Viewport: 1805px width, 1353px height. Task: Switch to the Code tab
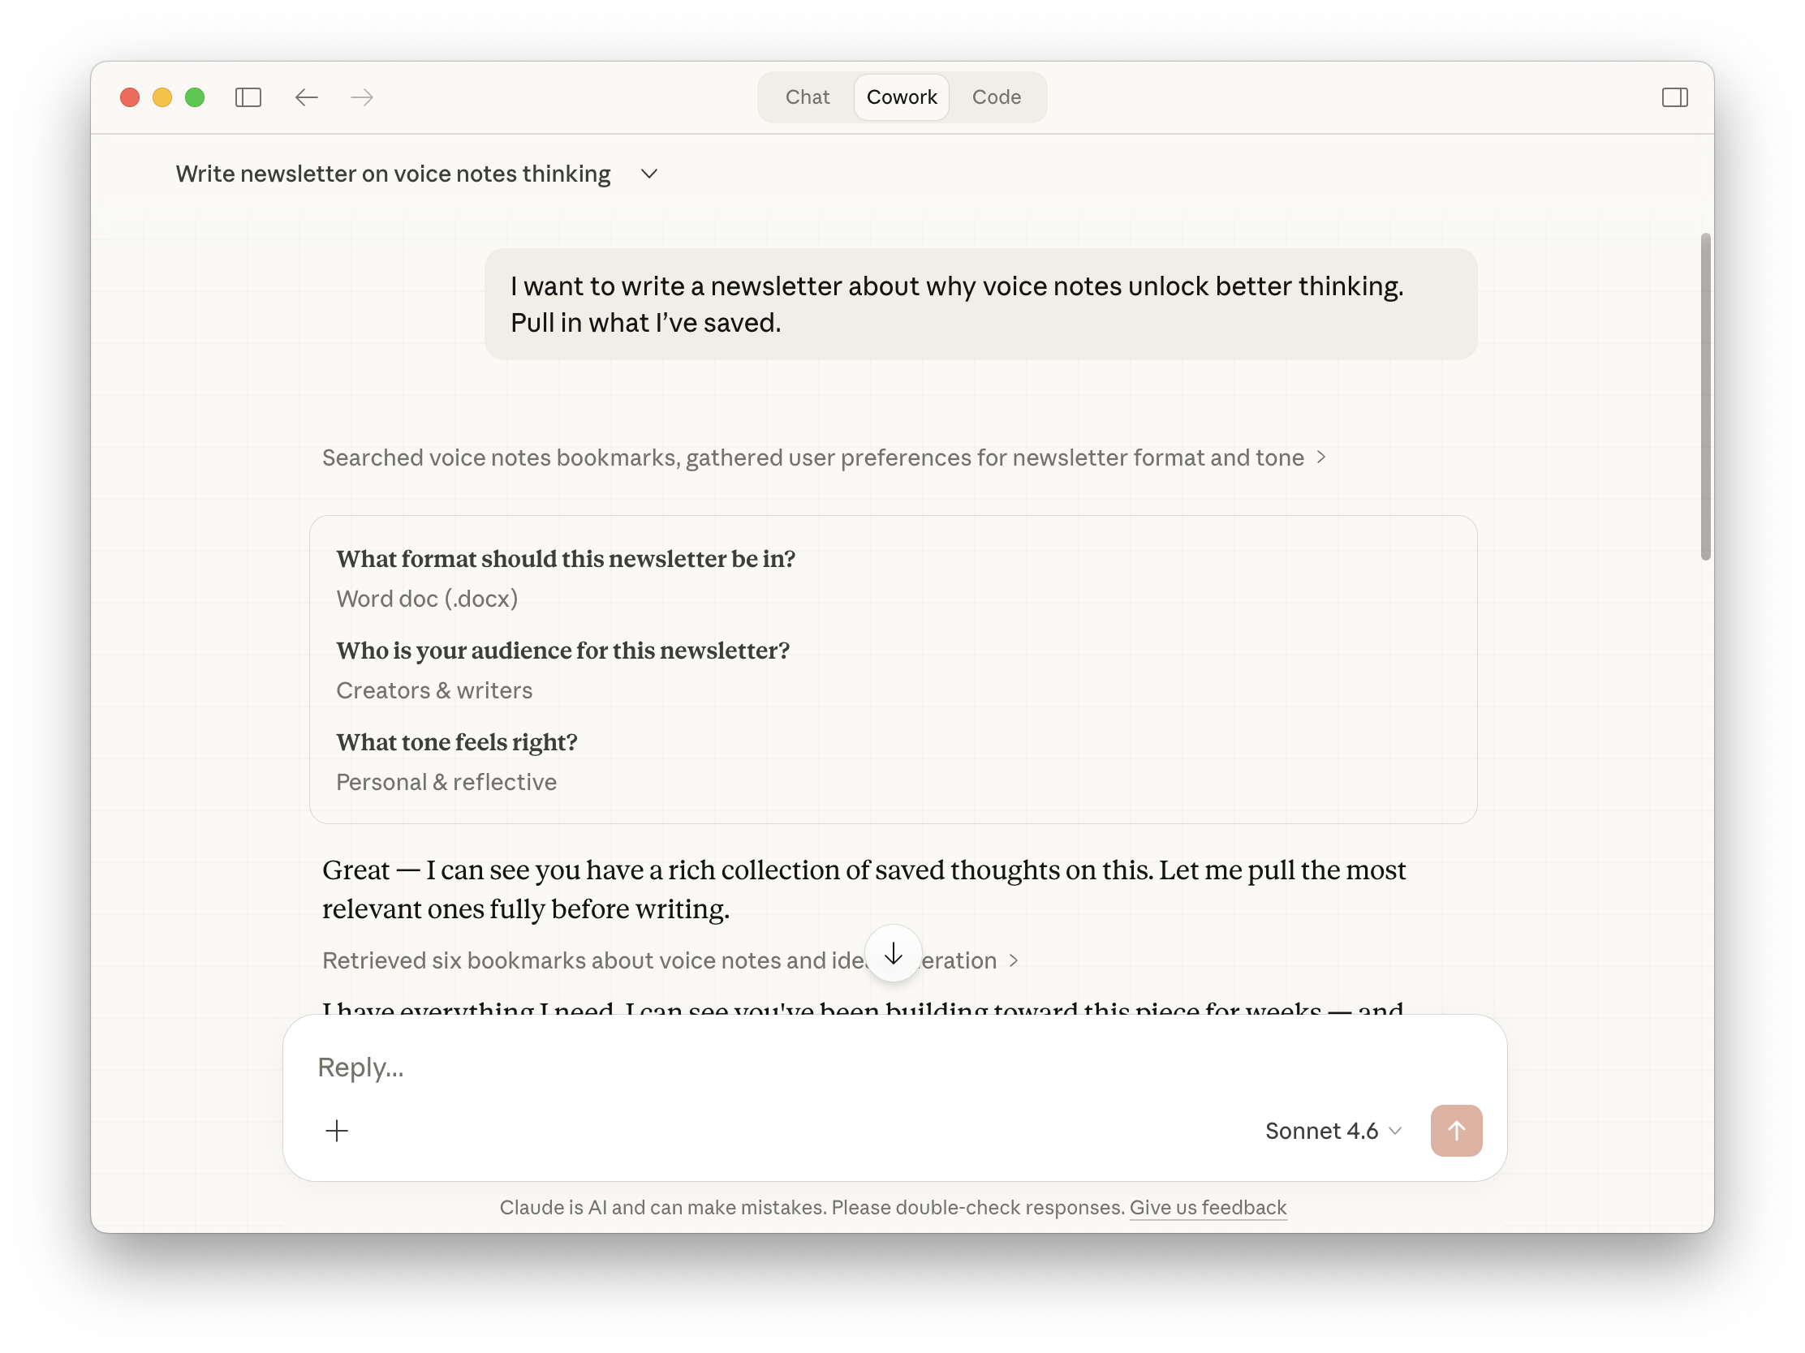(997, 97)
